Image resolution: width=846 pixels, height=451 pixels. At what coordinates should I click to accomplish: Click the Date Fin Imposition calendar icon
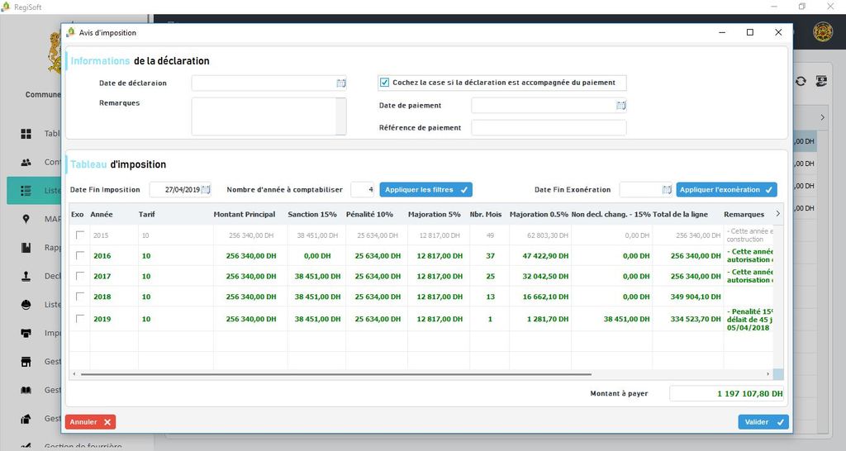pos(206,190)
